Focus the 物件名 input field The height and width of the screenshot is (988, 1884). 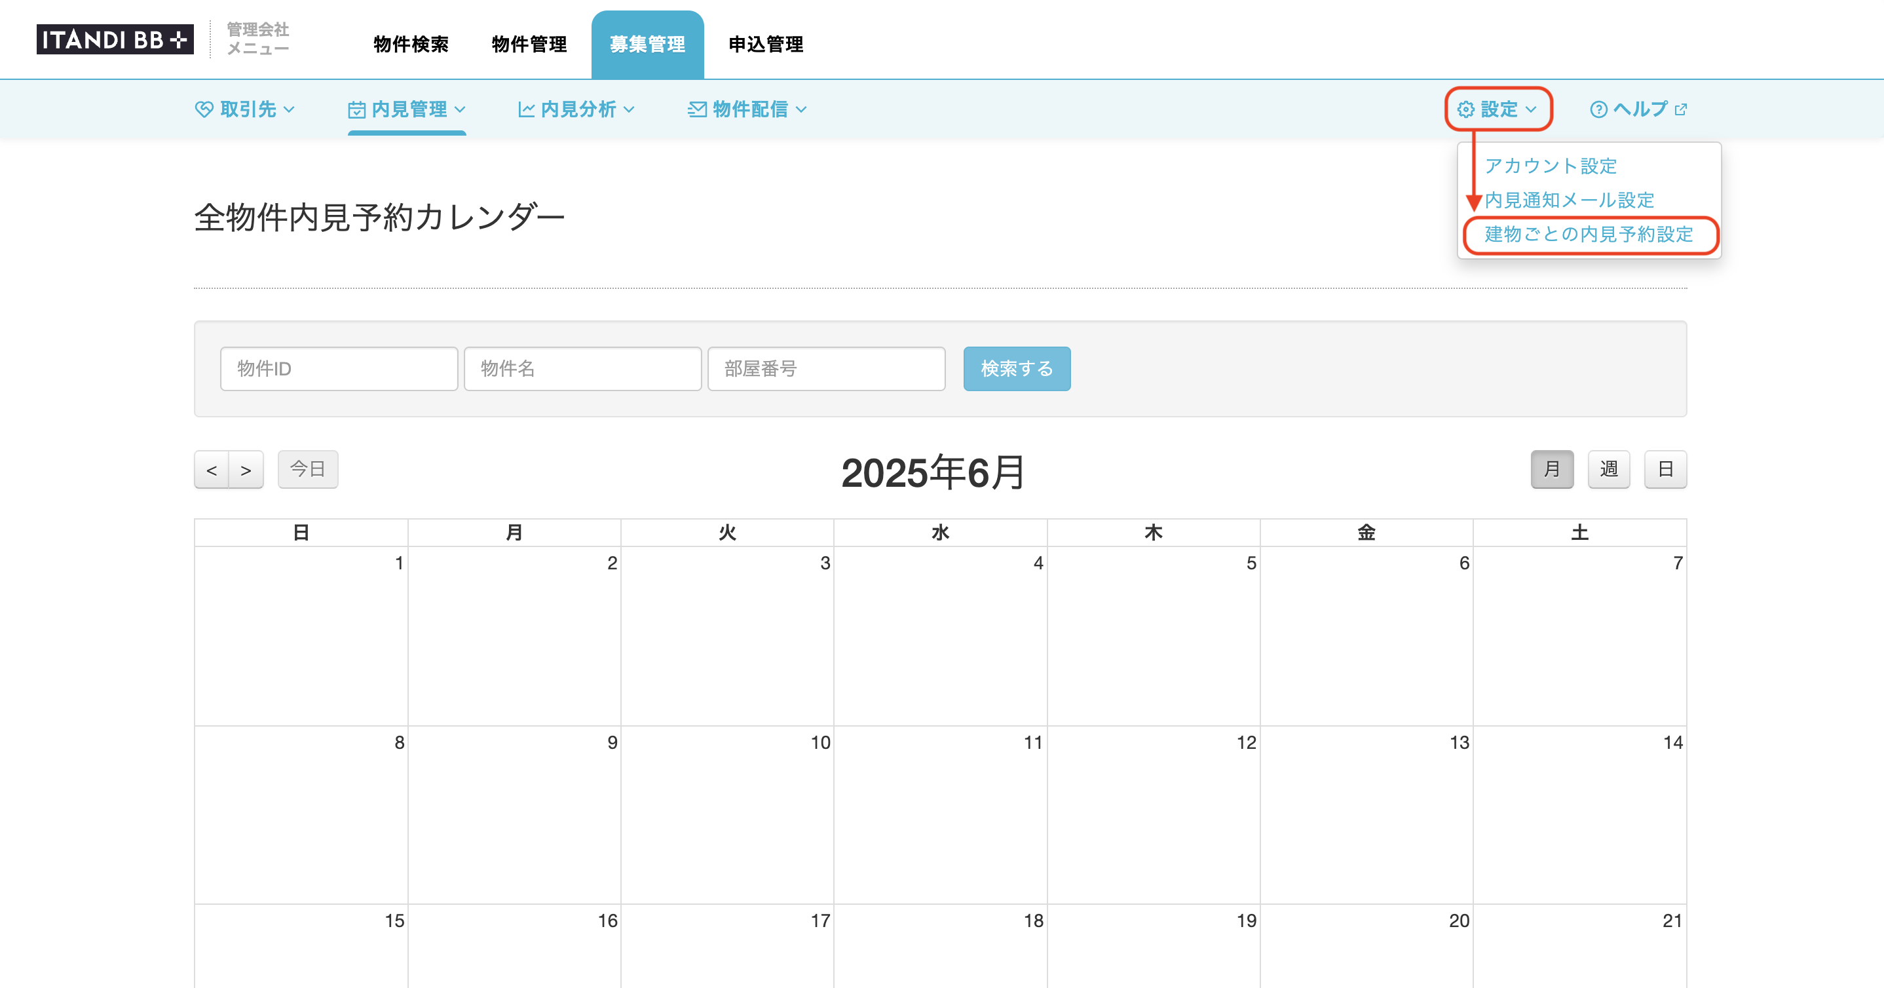pos(583,369)
